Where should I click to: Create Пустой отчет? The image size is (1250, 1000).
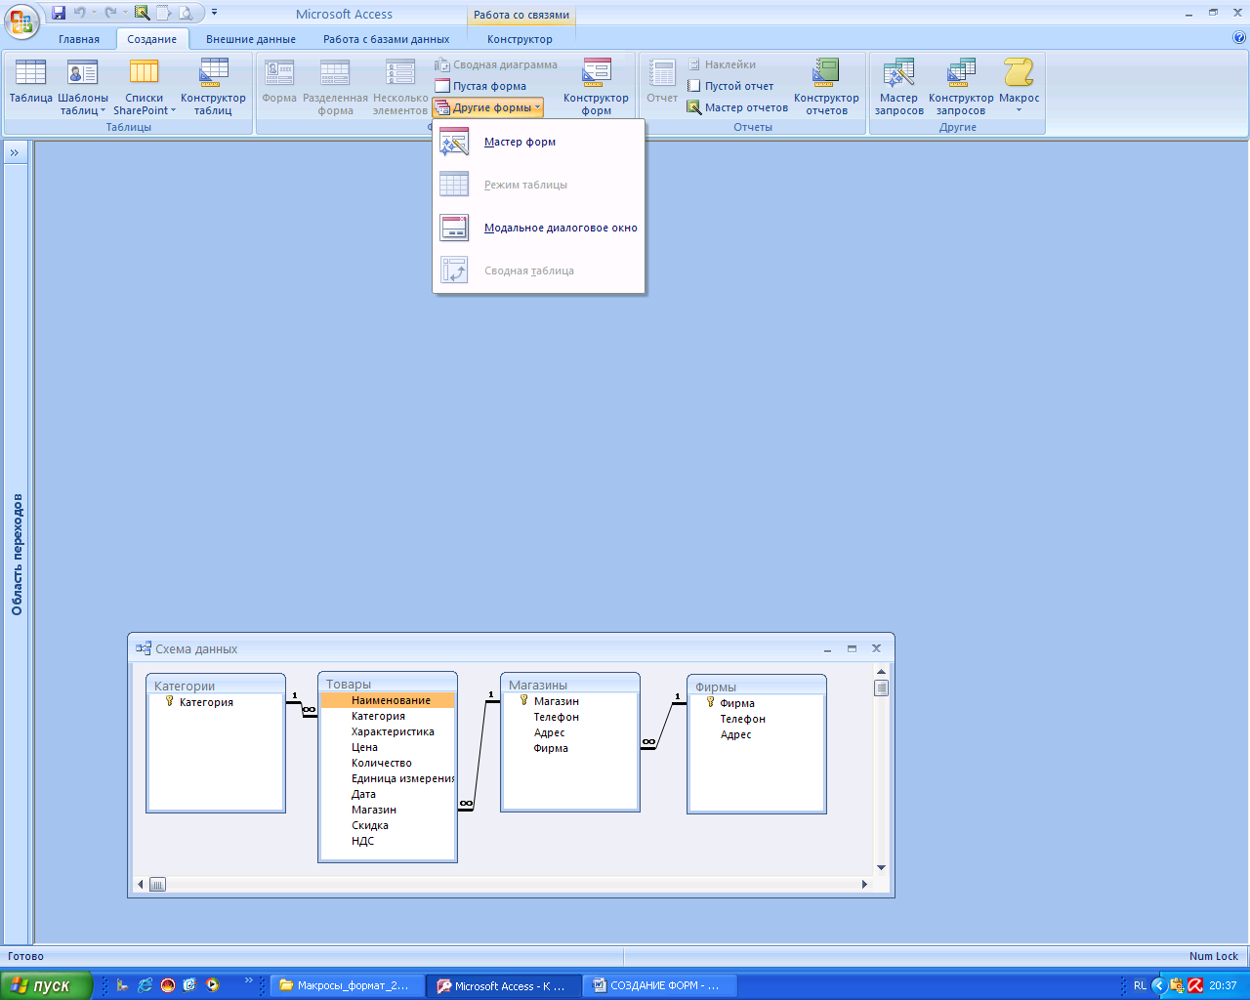coord(730,86)
